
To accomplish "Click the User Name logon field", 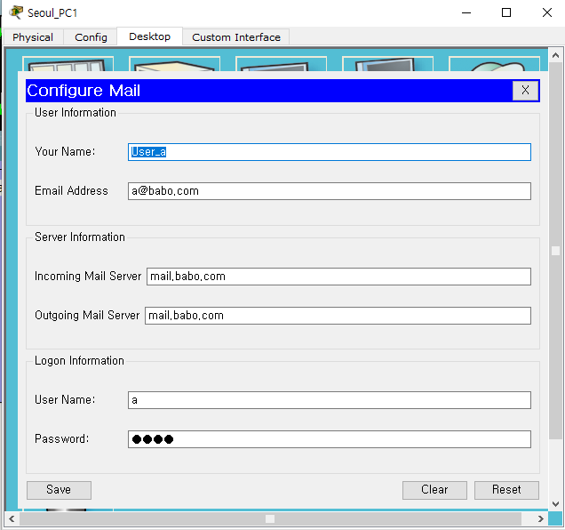I will 330,400.
